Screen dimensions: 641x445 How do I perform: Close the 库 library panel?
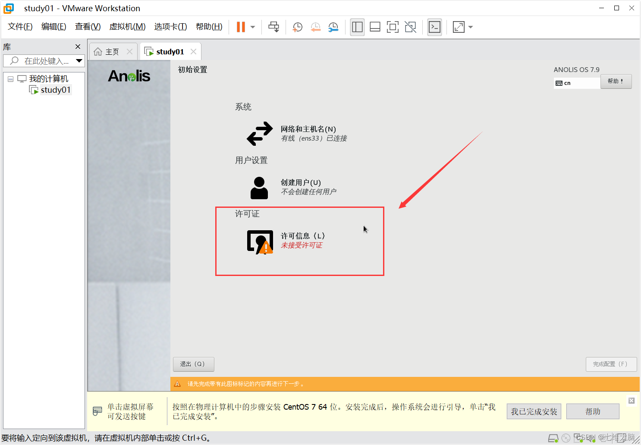78,47
